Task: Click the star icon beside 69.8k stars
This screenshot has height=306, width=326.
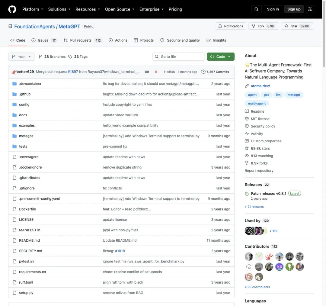Action: point(247,148)
